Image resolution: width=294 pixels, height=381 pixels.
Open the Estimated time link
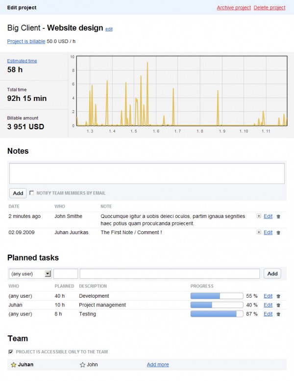[x=22, y=61]
